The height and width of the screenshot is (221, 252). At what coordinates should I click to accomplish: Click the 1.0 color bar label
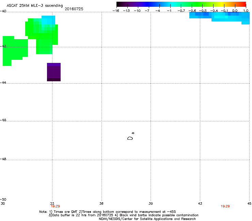coord(246,11)
